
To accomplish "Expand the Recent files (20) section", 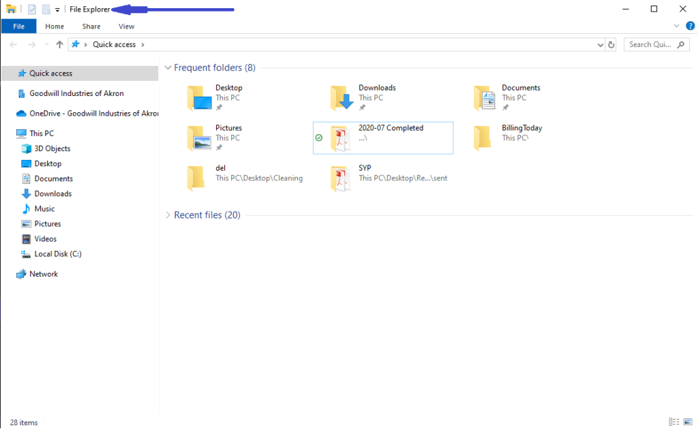I will (168, 215).
